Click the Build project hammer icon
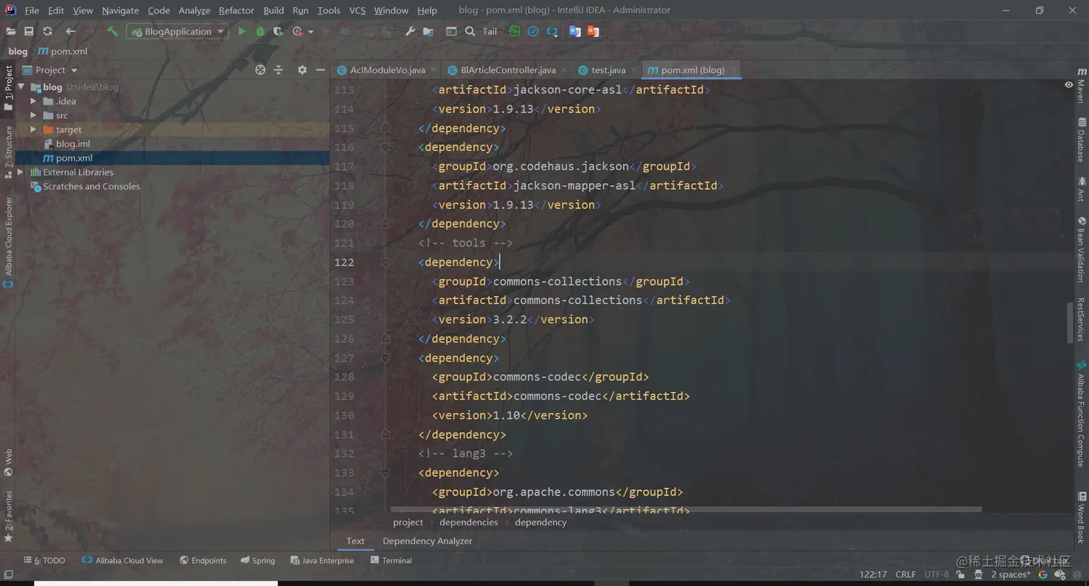 (x=112, y=31)
